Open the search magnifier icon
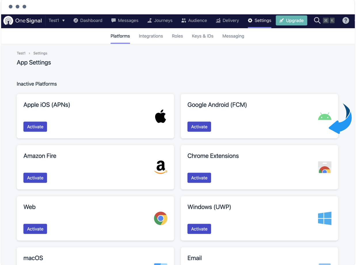 pyautogui.click(x=317, y=20)
